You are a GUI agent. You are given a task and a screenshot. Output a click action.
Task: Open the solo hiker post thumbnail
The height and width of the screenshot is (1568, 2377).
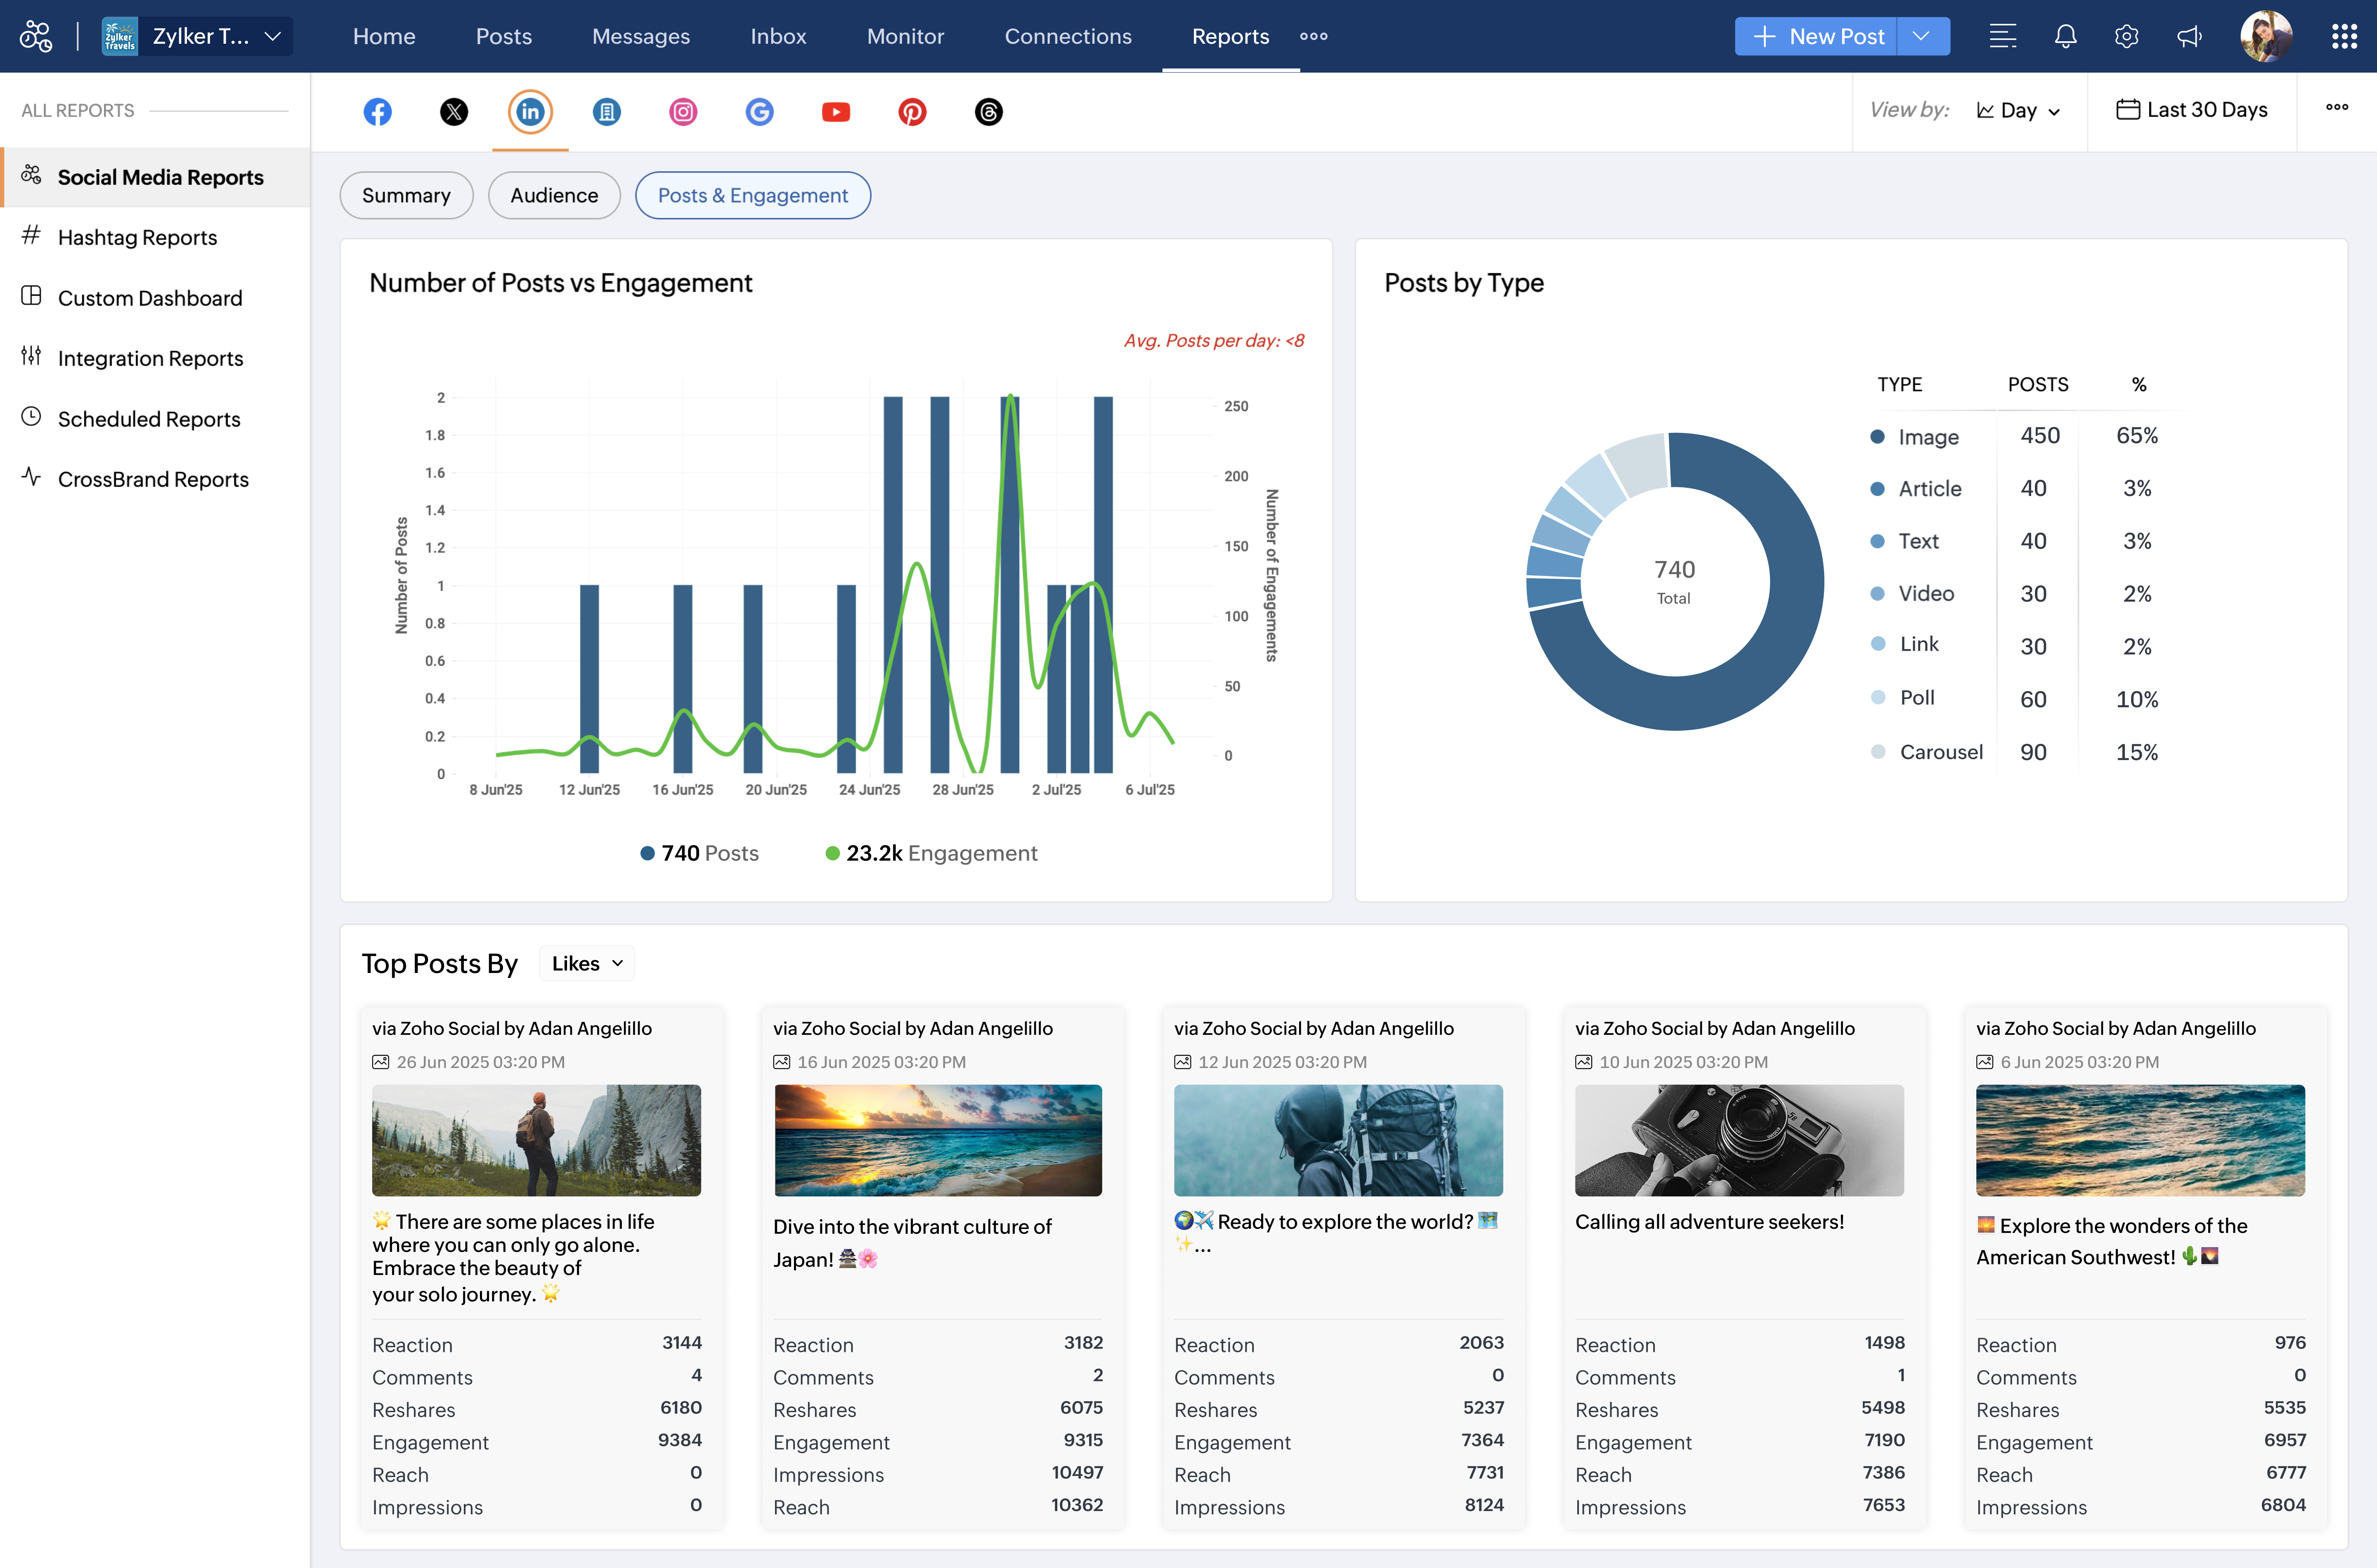tap(536, 1140)
